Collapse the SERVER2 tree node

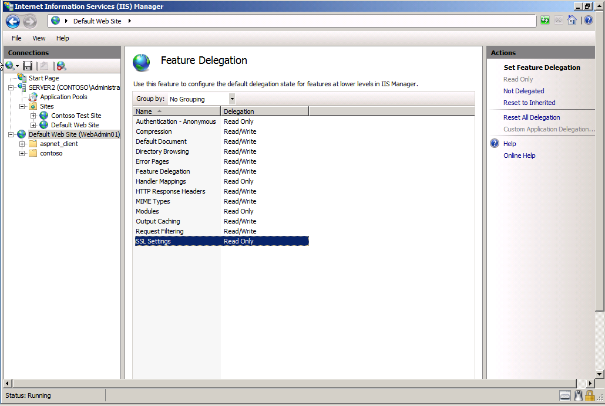point(11,87)
